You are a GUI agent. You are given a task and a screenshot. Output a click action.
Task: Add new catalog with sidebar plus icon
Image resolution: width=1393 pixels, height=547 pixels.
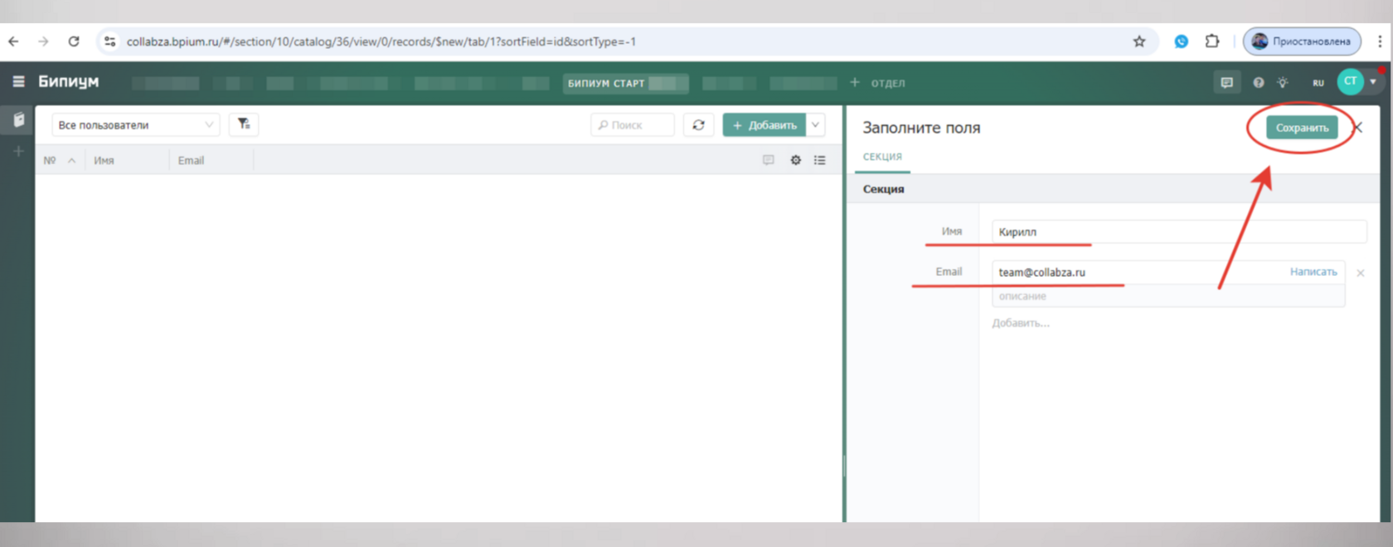18,151
